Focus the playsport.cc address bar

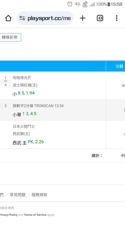[x=45, y=18]
